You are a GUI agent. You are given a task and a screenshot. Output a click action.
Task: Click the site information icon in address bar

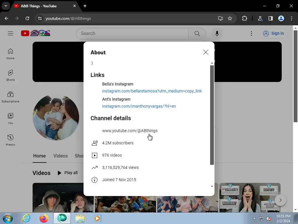coord(40,18)
